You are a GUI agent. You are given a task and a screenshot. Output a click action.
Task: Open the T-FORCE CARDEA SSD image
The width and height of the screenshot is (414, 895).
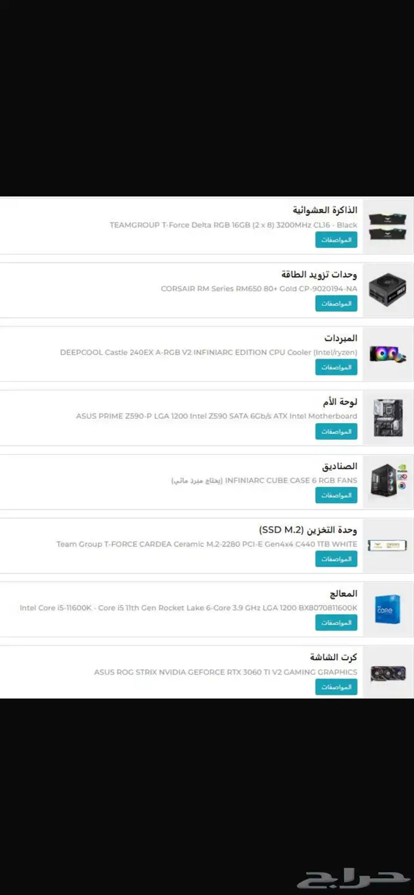coord(387,546)
